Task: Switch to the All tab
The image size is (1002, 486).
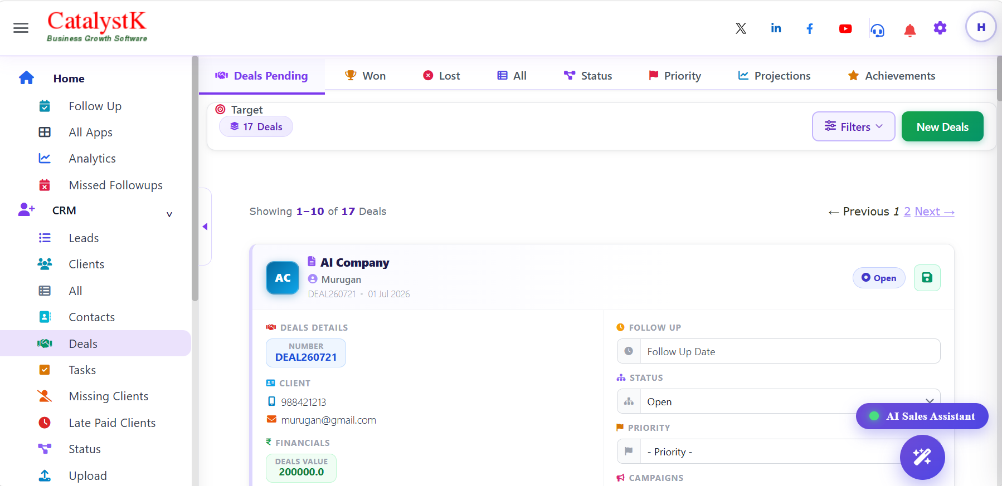Action: [x=512, y=76]
